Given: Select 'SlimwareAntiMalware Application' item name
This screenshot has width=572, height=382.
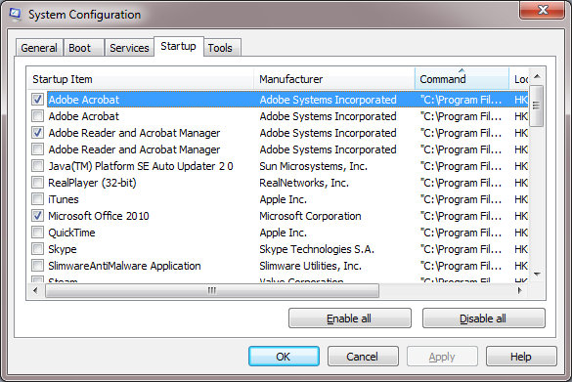Looking at the screenshot, I should click(124, 266).
